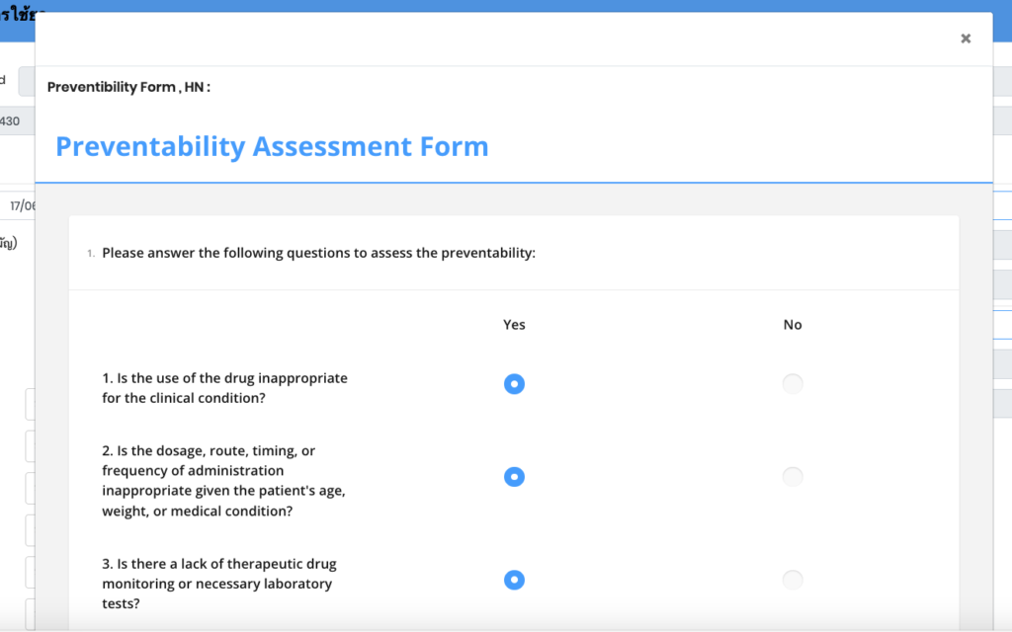Click the blue Preventability Assessment Form heading
This screenshot has width=1012, height=632.
click(x=272, y=147)
